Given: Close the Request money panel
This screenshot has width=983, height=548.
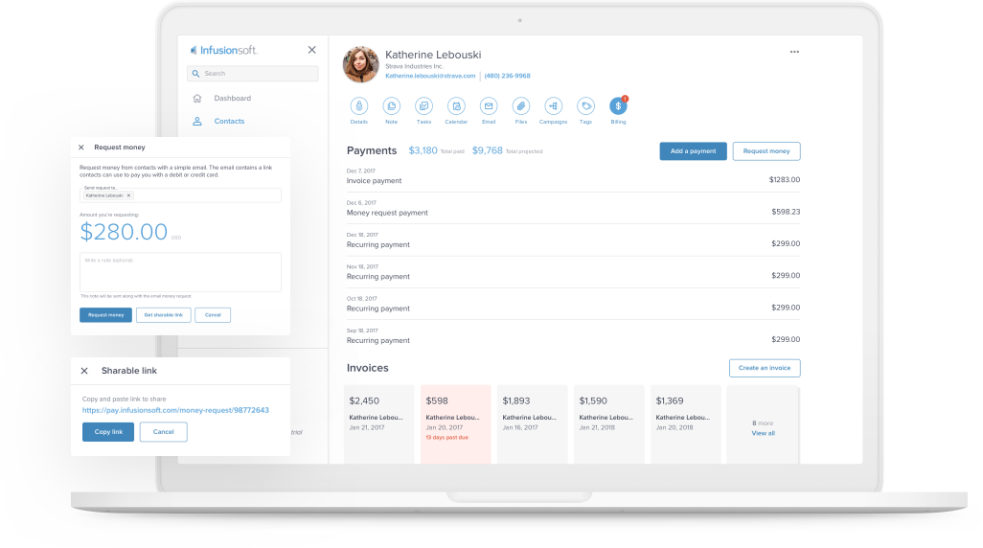Looking at the screenshot, I should click(x=80, y=148).
